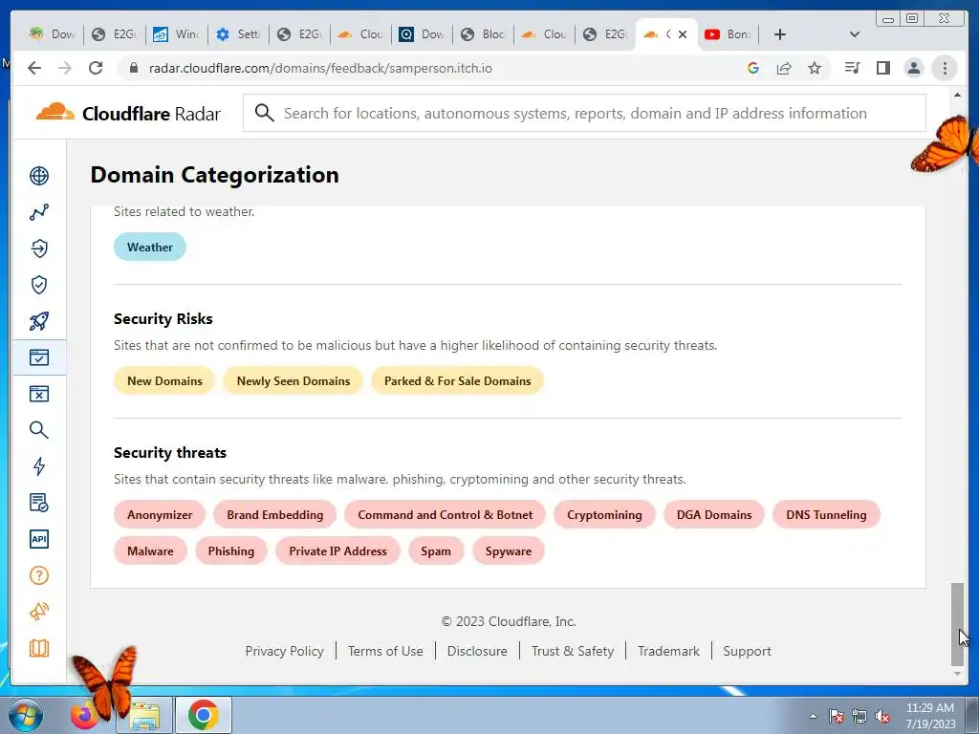The height and width of the screenshot is (734, 979).
Task: Click the page vertical scrollbar thumb
Action: coord(957,623)
